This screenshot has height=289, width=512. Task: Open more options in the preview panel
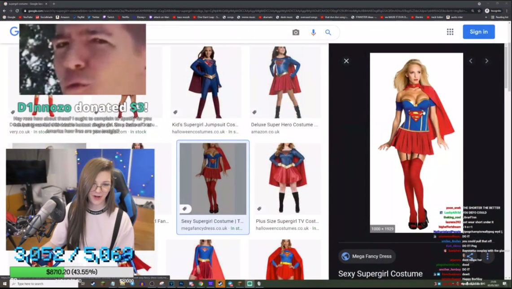(487, 257)
